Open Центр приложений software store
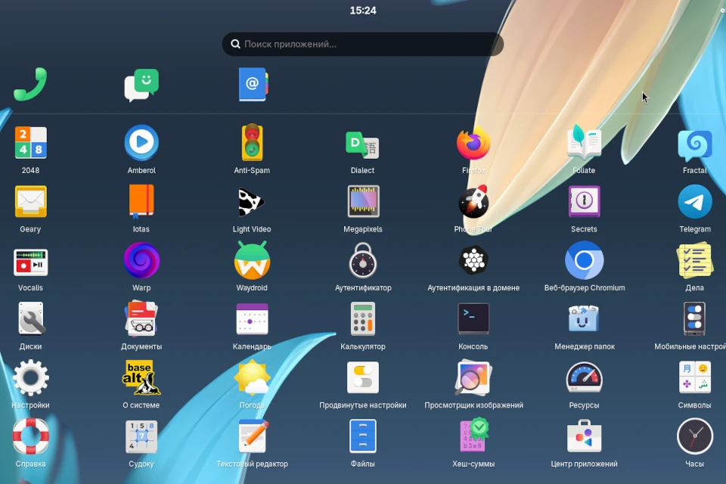 click(x=584, y=436)
